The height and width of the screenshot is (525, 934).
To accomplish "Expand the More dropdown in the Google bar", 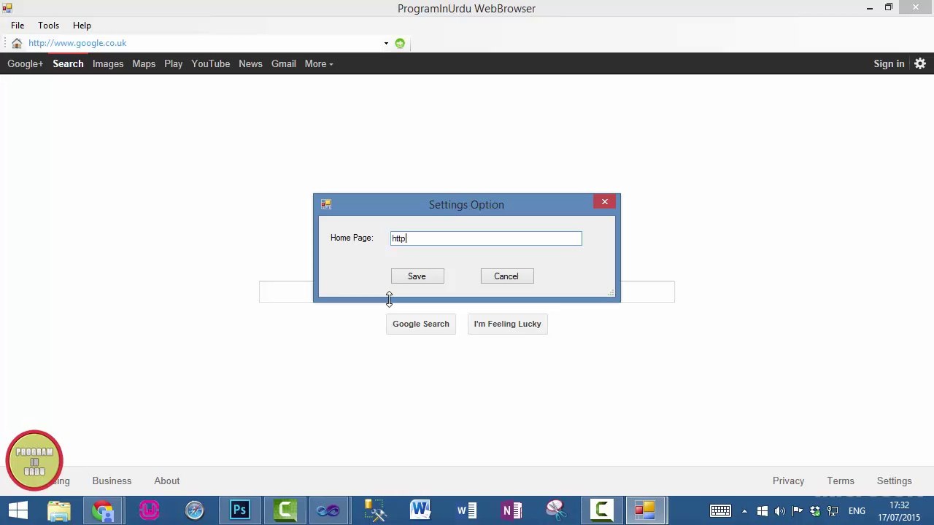I will coord(319,63).
